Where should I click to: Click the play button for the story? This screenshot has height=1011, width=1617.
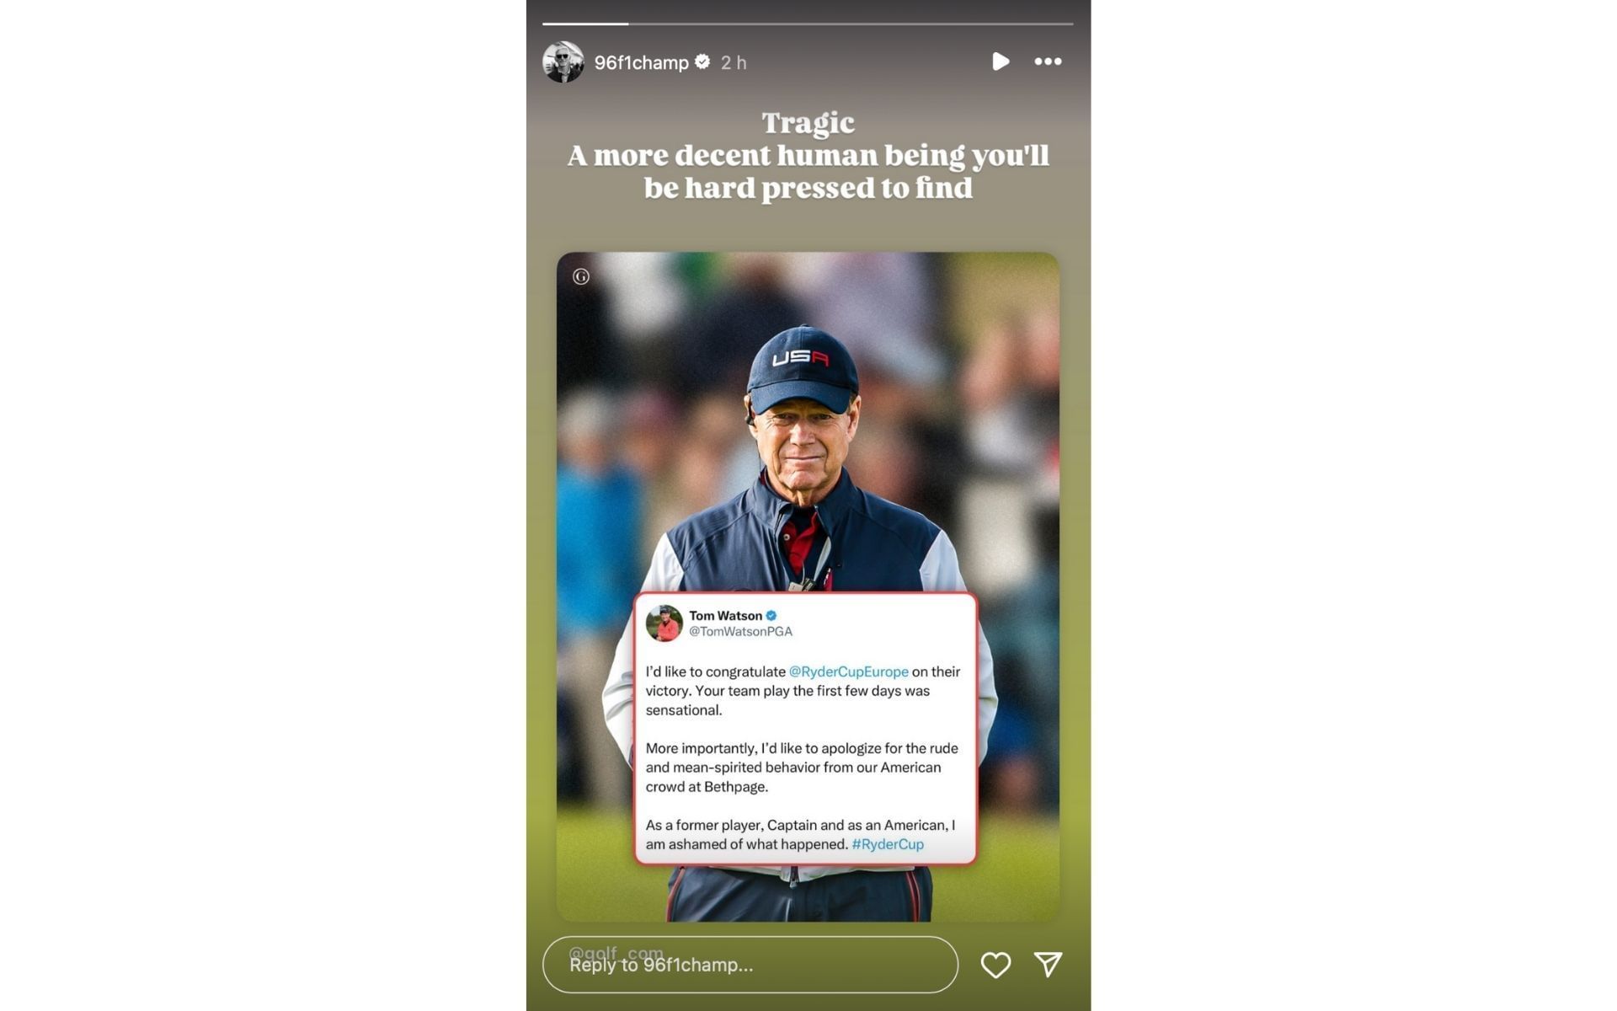coord(1000,62)
